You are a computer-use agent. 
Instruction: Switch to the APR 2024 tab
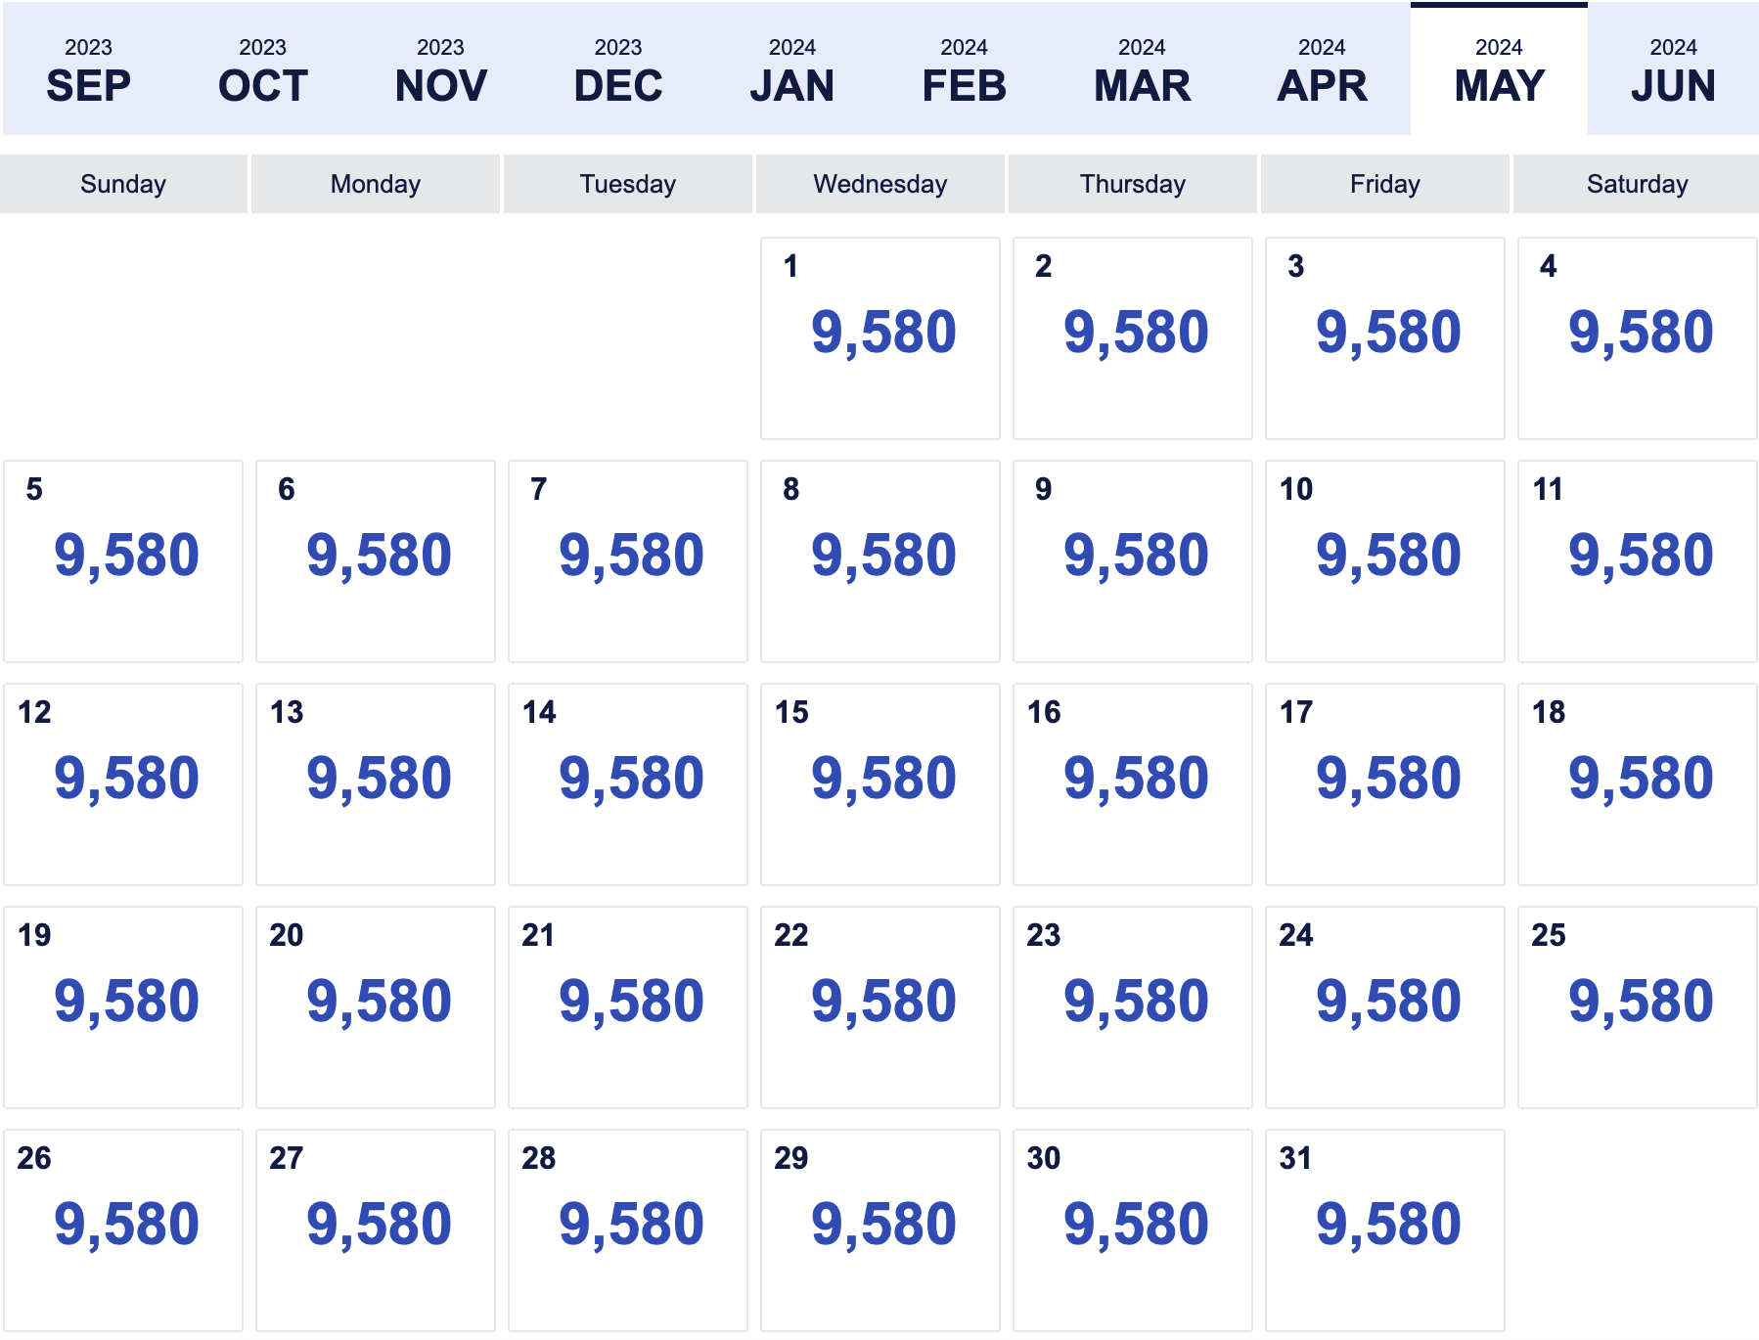(x=1322, y=70)
